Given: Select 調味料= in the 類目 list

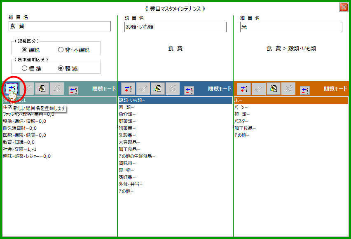Looking at the screenshot, I should [175, 163].
